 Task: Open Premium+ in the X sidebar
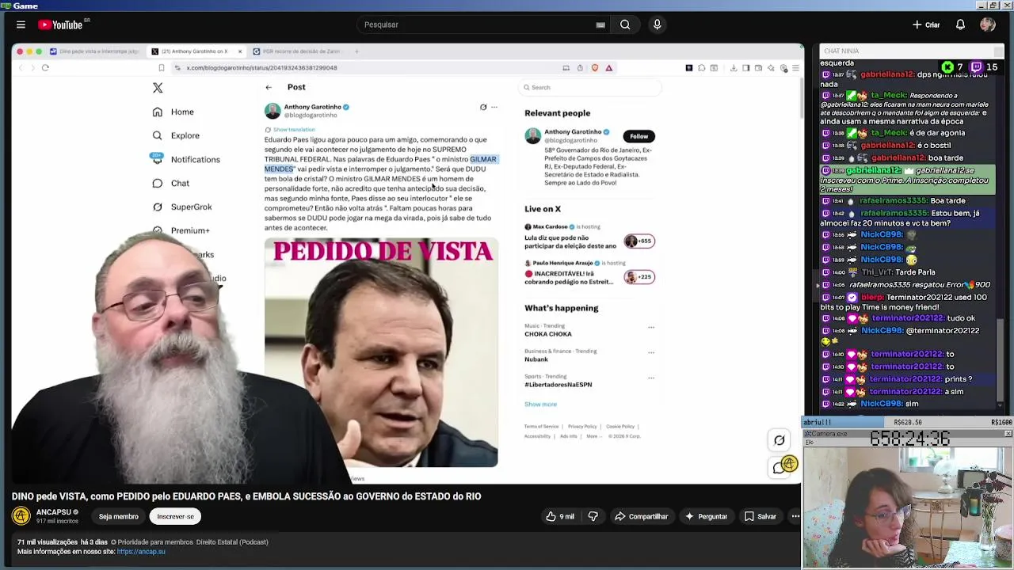181,230
